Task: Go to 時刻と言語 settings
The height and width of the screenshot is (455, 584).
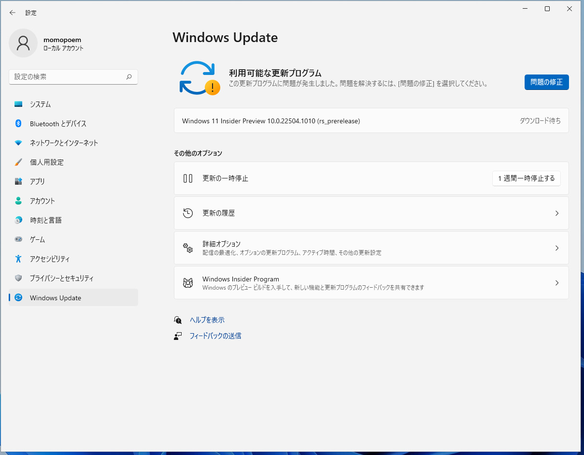Action: click(x=73, y=220)
